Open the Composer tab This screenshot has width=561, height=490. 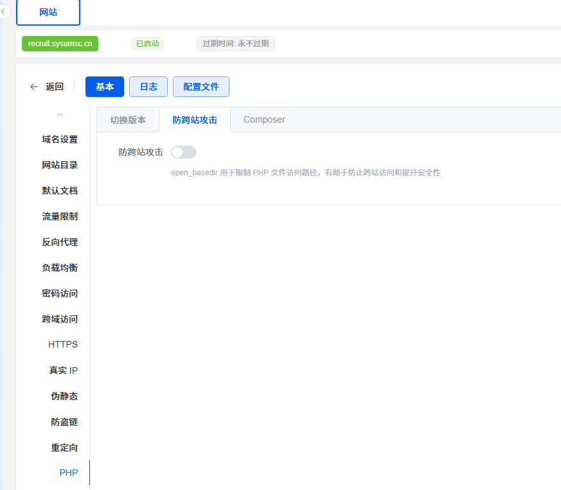[x=264, y=119]
